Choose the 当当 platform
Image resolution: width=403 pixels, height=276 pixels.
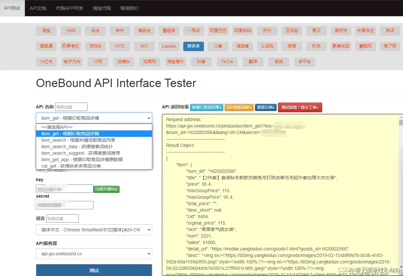(x=95, y=31)
